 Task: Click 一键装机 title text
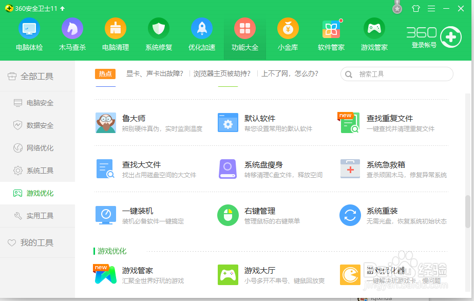tap(138, 211)
